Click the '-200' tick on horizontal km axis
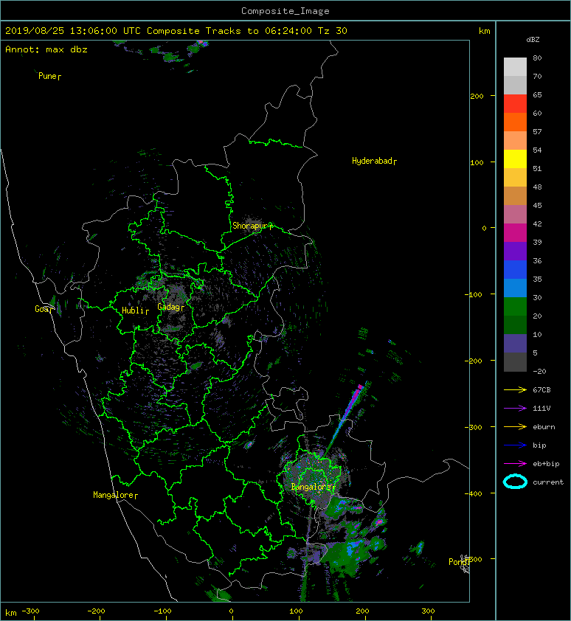This screenshot has width=571, height=621. [x=96, y=611]
